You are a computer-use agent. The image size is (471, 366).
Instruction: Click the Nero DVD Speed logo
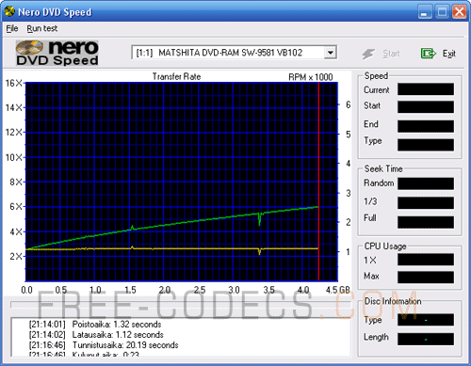[57, 53]
